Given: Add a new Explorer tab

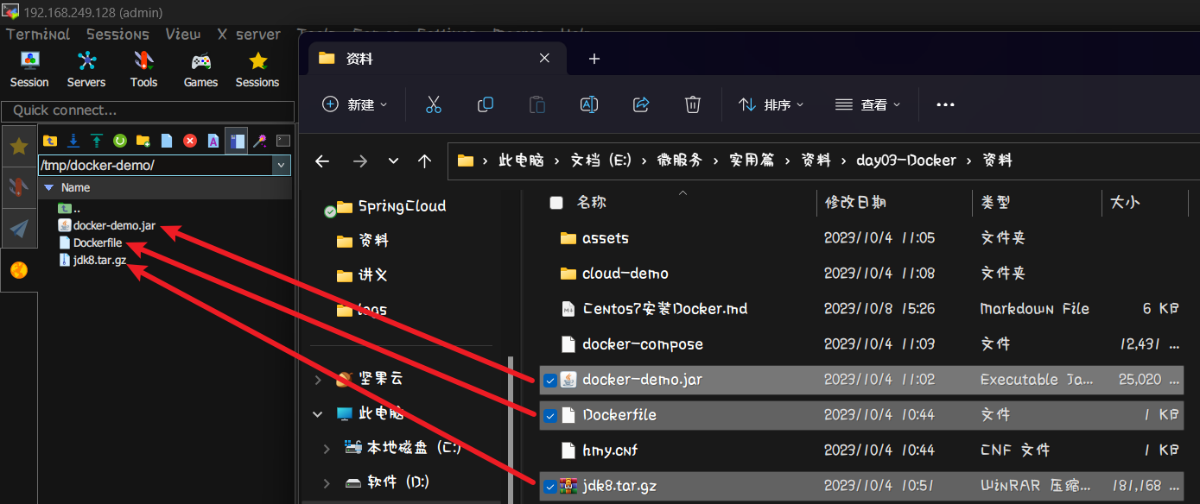Looking at the screenshot, I should [x=594, y=59].
